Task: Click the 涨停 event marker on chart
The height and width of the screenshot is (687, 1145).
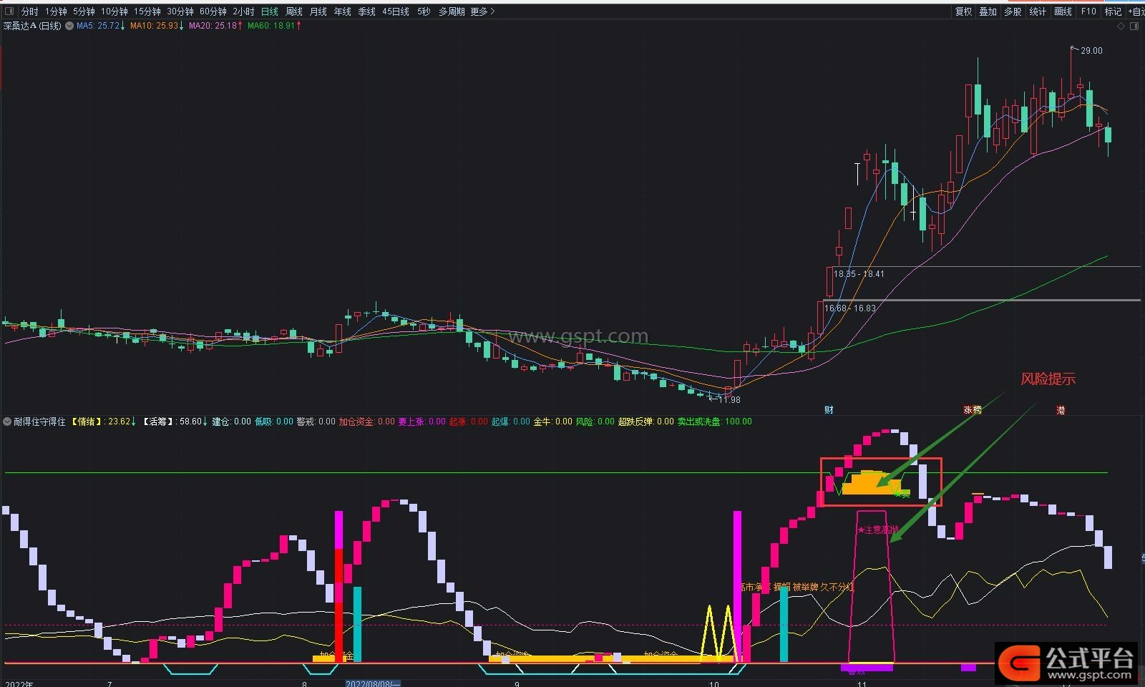Action: 973,410
